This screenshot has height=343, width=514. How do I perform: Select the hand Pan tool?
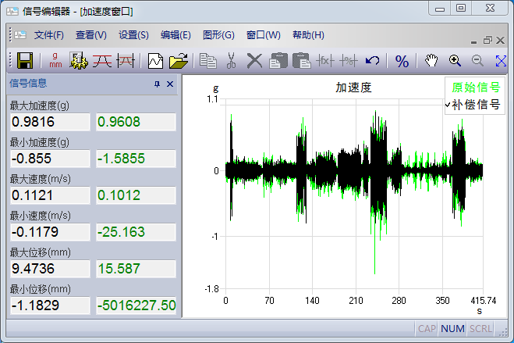431,60
